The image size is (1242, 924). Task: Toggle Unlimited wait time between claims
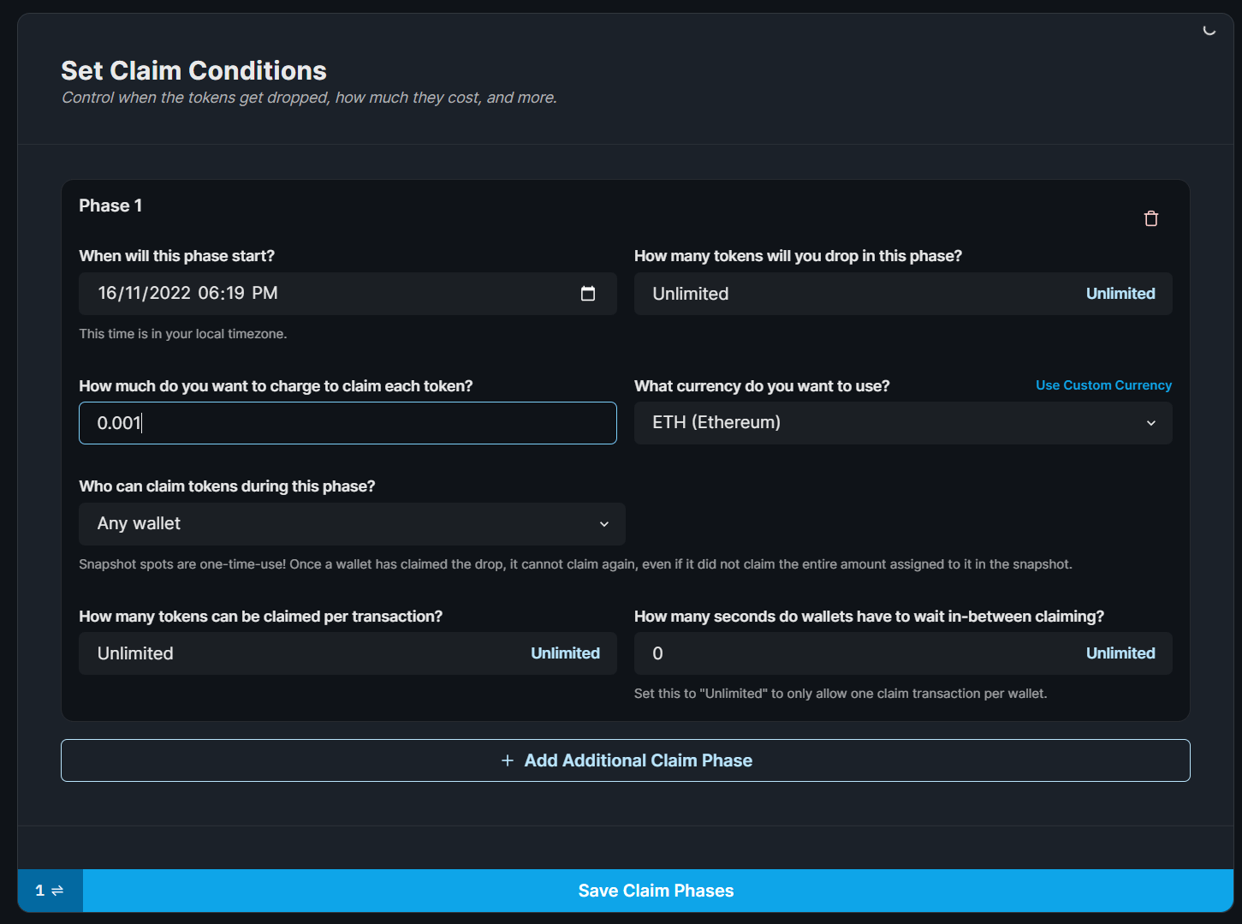tap(1120, 653)
